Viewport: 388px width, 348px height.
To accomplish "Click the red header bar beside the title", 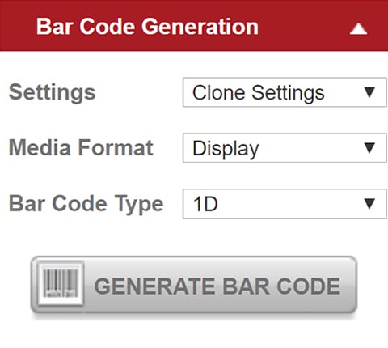I will tap(302, 27).
